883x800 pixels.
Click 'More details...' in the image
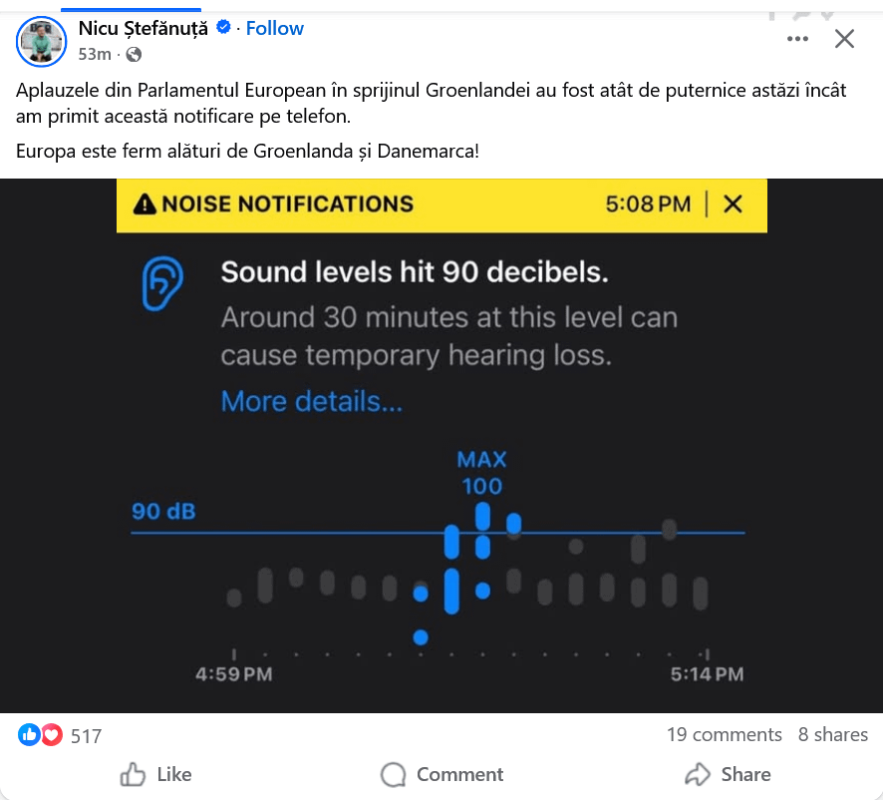pos(312,401)
